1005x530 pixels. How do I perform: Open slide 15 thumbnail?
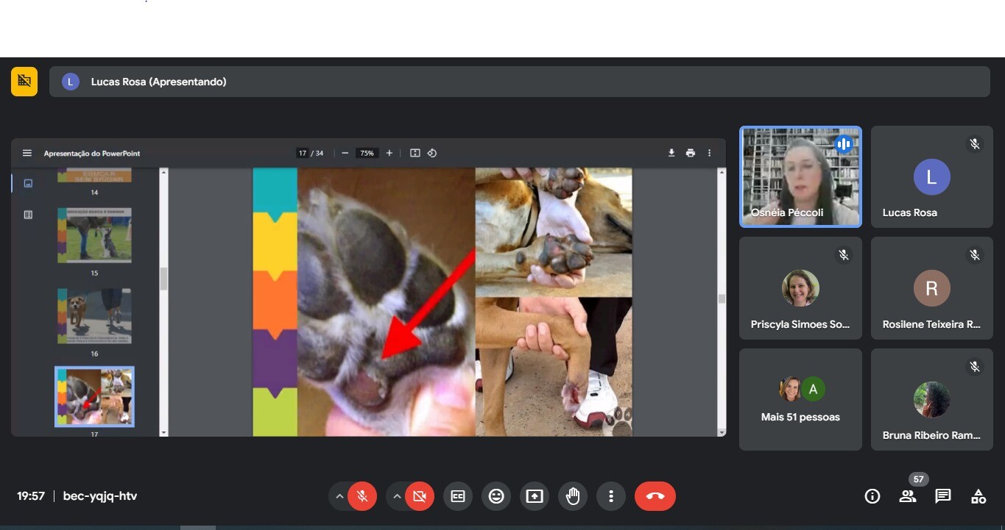(94, 235)
